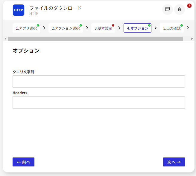The image size is (196, 176).
Task: Focus the Headers input field
Action: coord(99,102)
